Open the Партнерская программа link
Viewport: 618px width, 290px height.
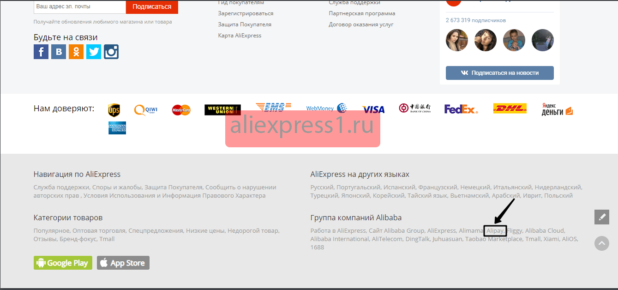[x=362, y=13]
